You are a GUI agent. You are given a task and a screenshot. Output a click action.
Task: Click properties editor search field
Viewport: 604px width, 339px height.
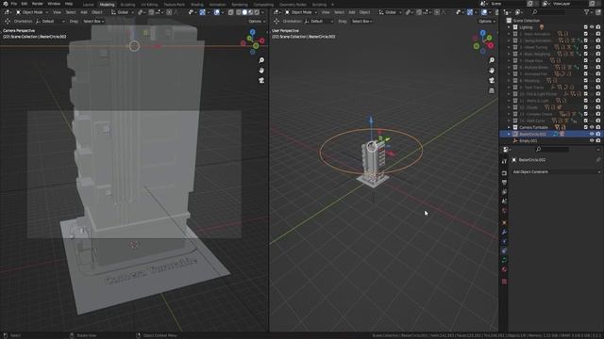pos(551,149)
